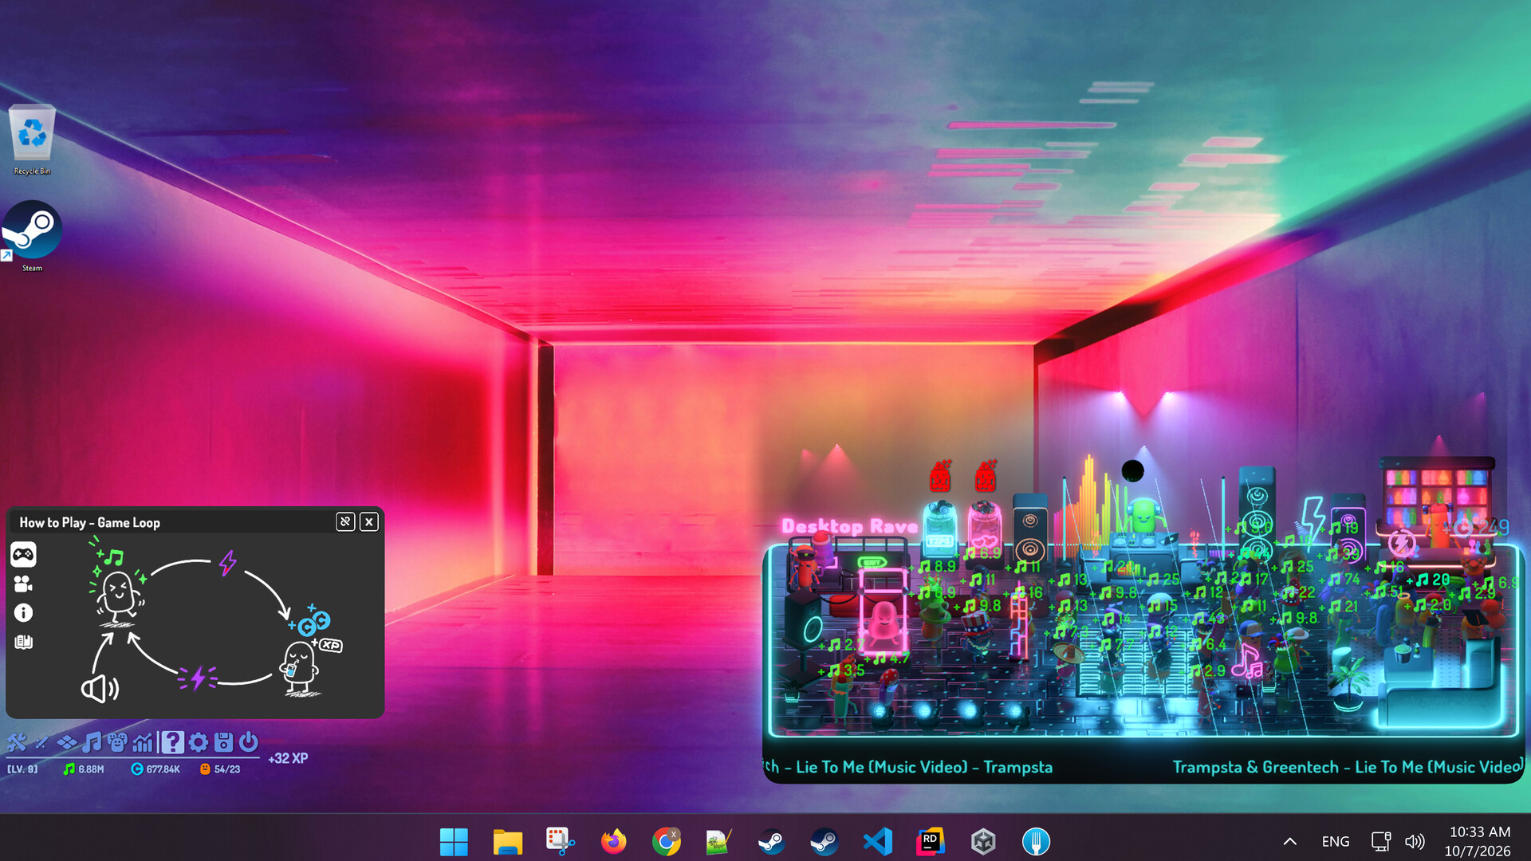Click the +32 XP popup text
Screen dimensions: 1531x861
click(288, 759)
